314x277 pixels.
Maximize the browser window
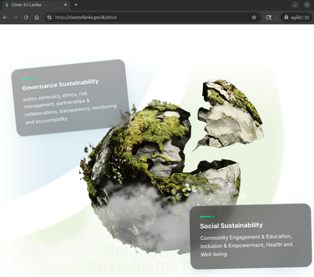[x=307, y=5]
